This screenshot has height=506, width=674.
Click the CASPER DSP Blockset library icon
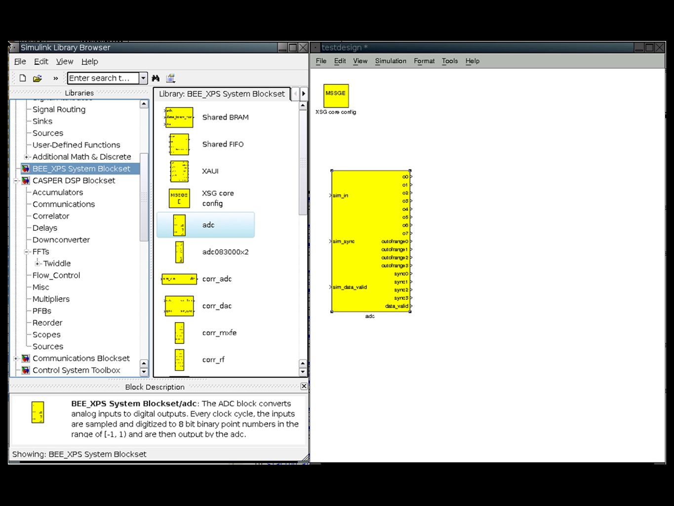click(x=26, y=180)
